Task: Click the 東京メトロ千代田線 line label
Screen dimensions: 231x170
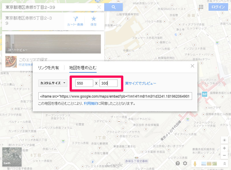Action: (171, 130)
